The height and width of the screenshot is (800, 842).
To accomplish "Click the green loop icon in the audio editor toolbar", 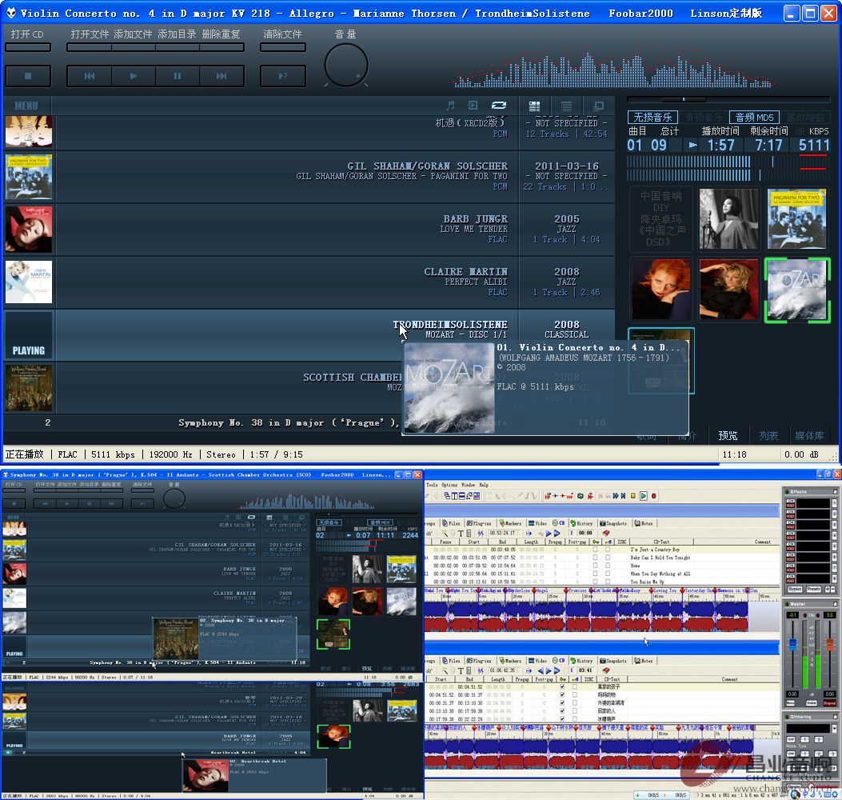I will pyautogui.click(x=581, y=496).
